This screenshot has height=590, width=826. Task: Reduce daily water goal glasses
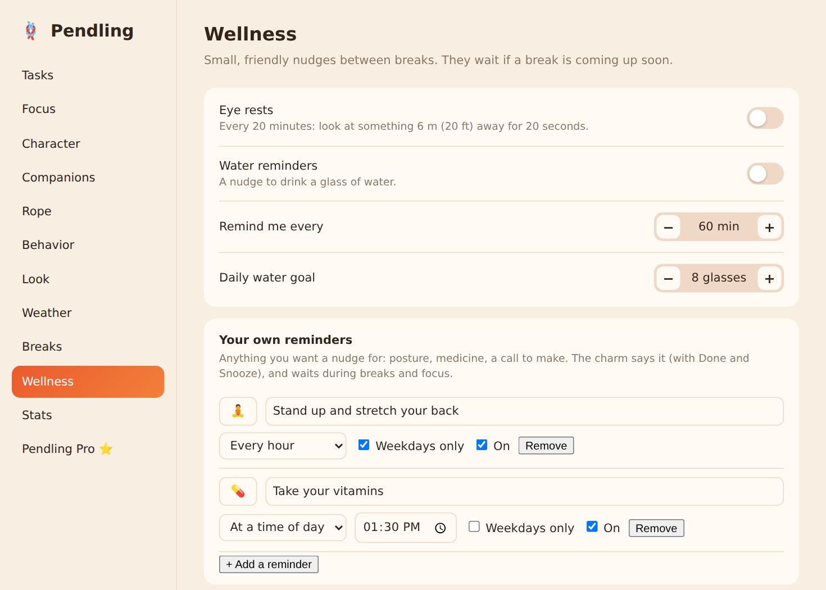(x=669, y=278)
